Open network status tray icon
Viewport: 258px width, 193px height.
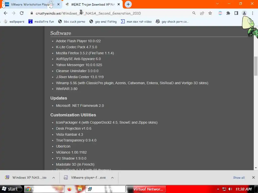click(224, 189)
